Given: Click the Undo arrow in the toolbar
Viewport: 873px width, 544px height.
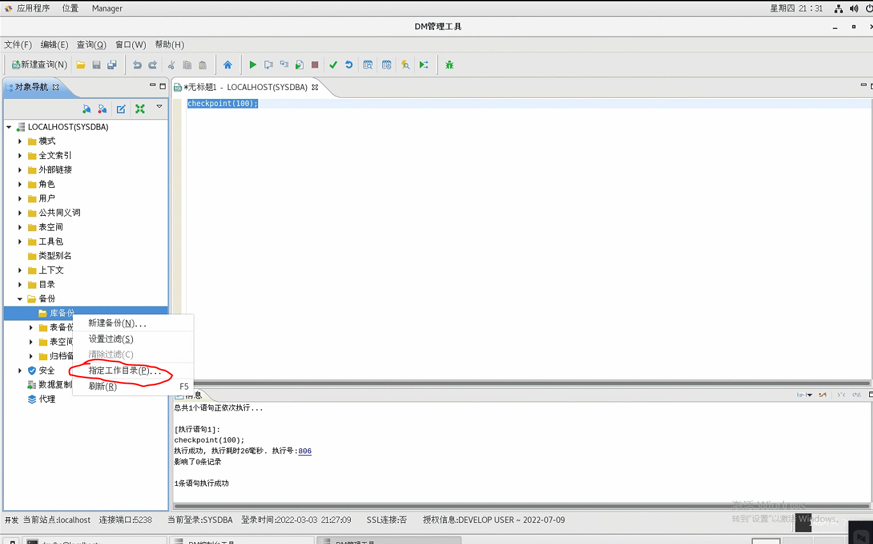Looking at the screenshot, I should coord(137,64).
